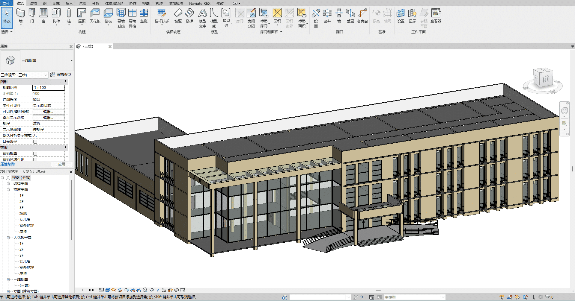
Task: Click the 视图比例 1:100 input field
Action: tap(48, 88)
